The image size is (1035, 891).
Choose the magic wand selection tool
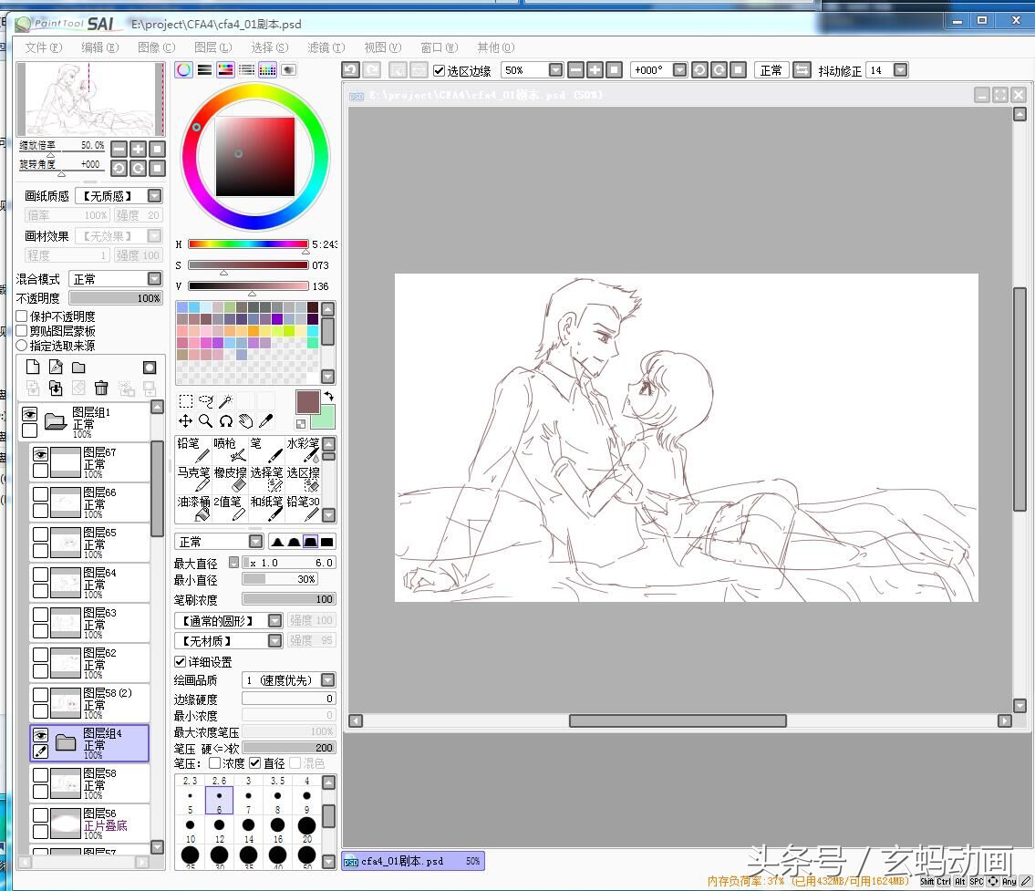[225, 401]
